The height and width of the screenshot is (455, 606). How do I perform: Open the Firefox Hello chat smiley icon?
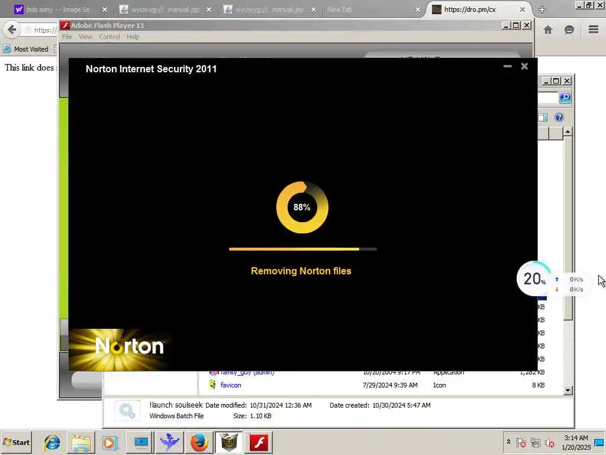569,30
